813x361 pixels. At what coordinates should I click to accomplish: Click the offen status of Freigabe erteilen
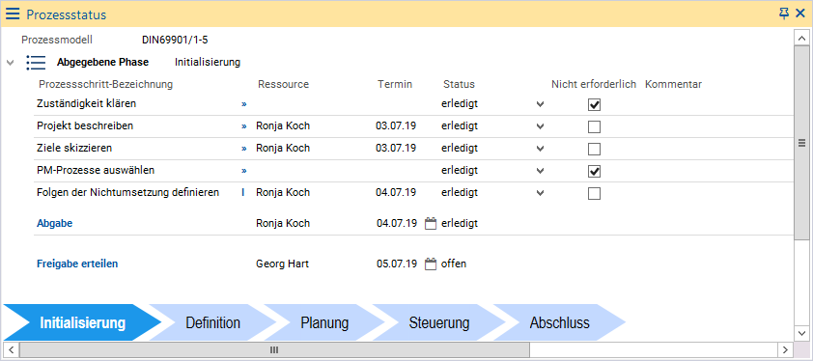pos(454,264)
